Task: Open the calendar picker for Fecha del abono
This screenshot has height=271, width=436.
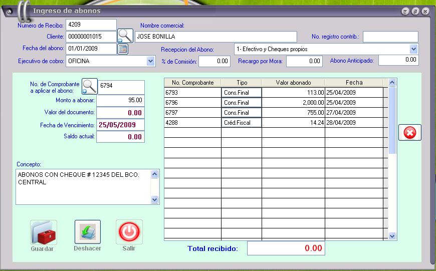Action: [x=123, y=49]
